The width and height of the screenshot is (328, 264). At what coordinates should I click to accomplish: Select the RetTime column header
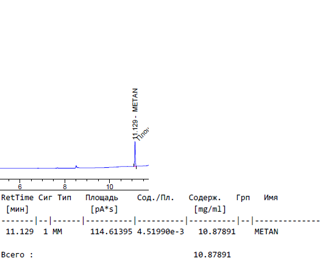(x=17, y=198)
